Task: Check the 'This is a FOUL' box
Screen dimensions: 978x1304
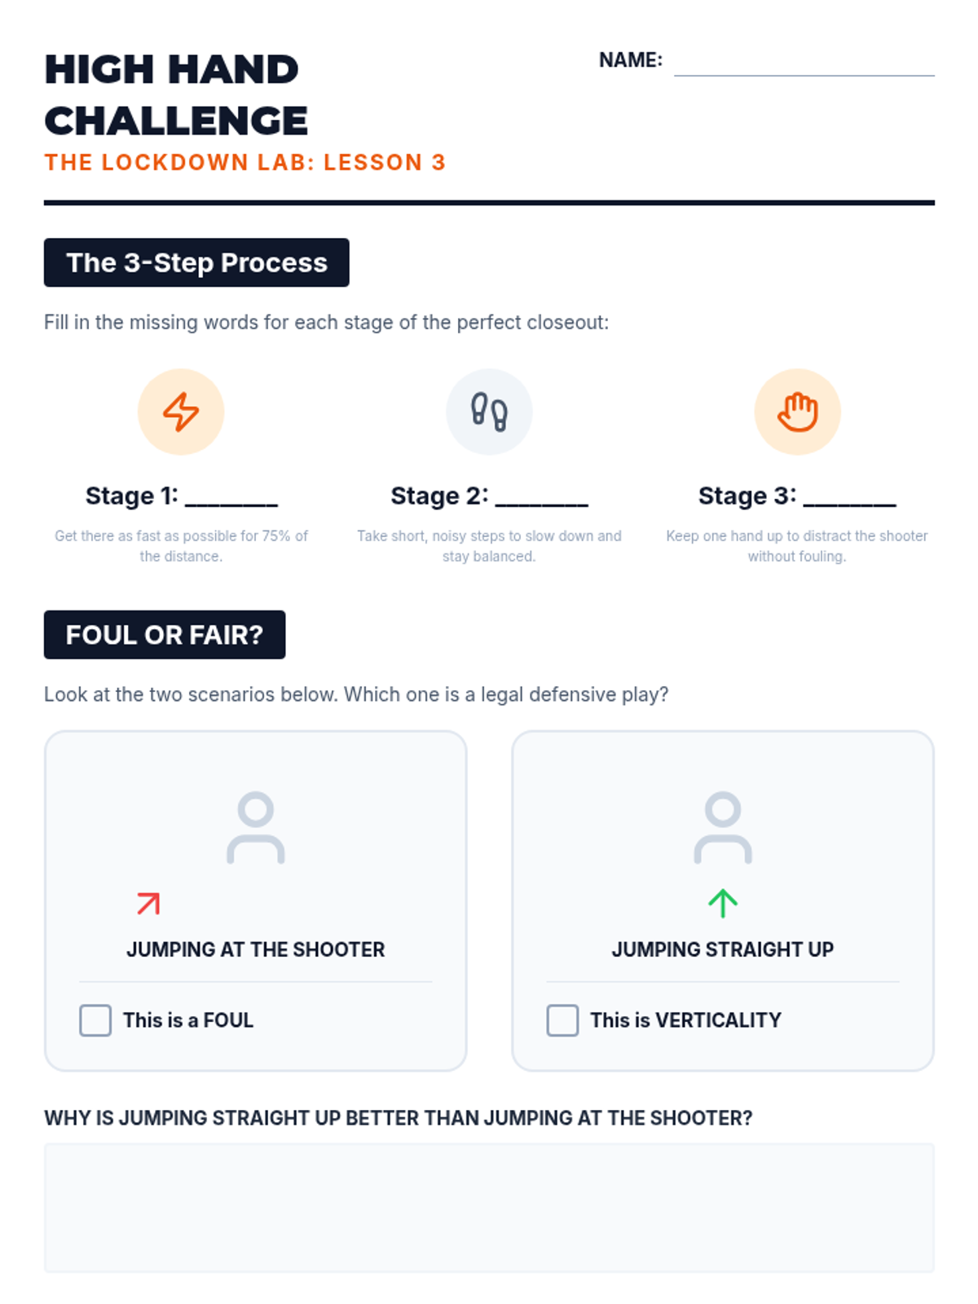Action: [x=95, y=1020]
